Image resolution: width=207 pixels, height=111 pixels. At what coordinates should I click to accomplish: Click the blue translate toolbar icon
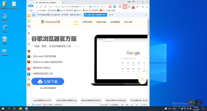tap(114, 7)
